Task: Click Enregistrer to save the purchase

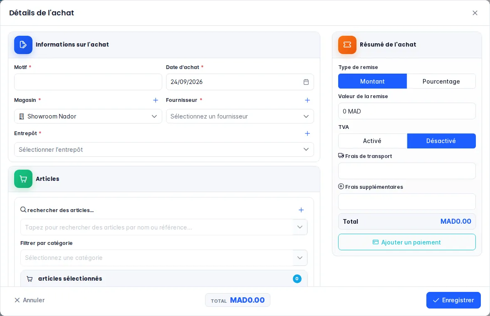Action: coord(453,300)
